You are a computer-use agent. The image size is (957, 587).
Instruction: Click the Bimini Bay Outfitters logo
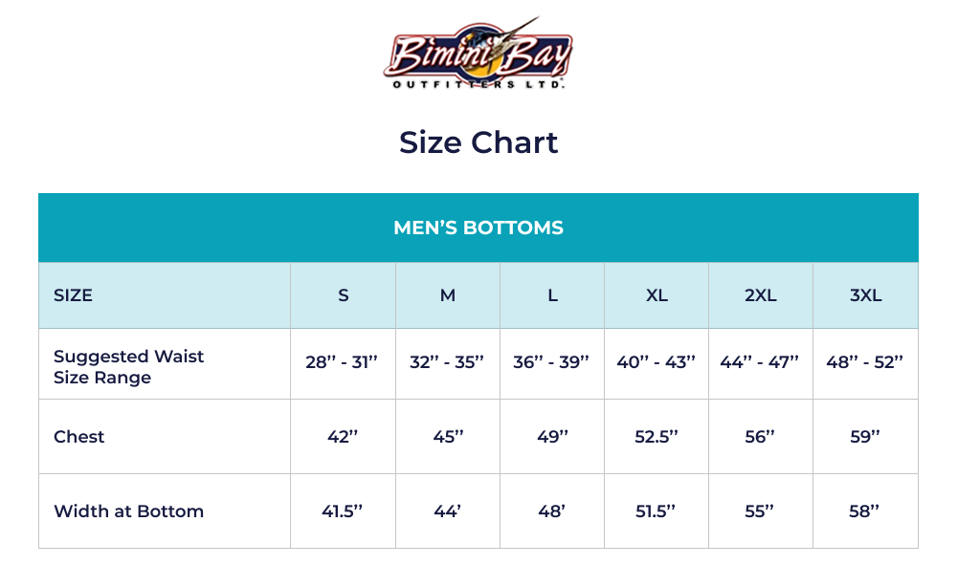click(x=478, y=54)
